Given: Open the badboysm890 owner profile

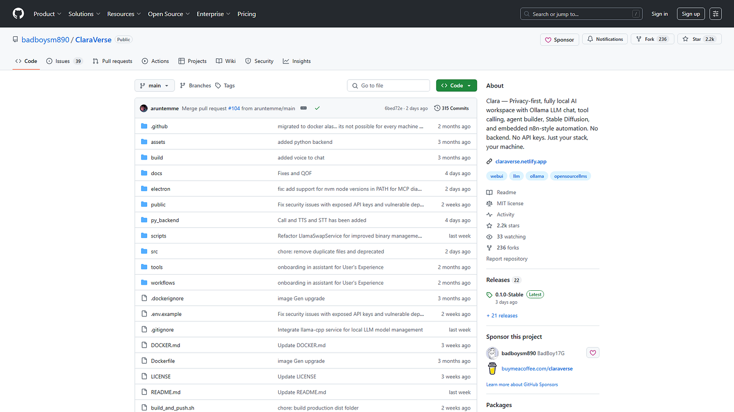Looking at the screenshot, I should [45, 40].
